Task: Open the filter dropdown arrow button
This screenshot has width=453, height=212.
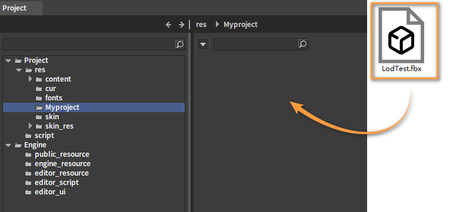Action: (x=203, y=45)
